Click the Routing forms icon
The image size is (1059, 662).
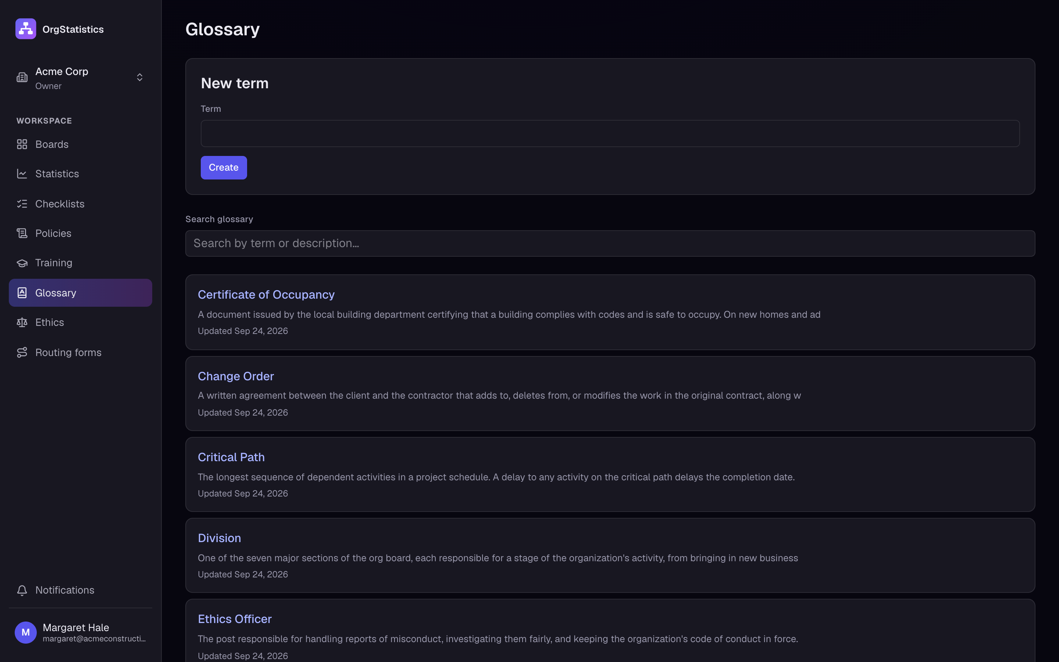click(22, 352)
